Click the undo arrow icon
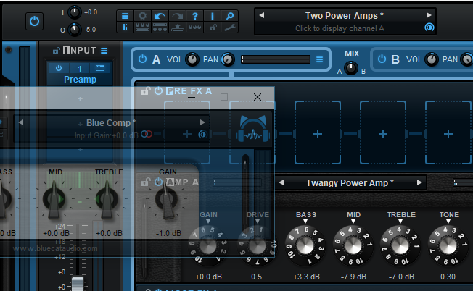The height and width of the screenshot is (291, 473). coord(160,16)
